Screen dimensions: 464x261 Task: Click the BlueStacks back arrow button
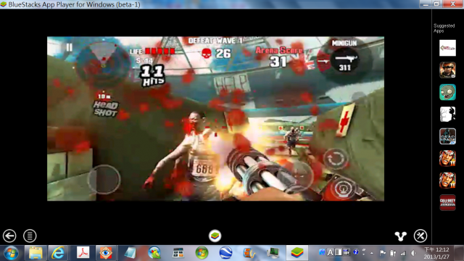pos(9,236)
